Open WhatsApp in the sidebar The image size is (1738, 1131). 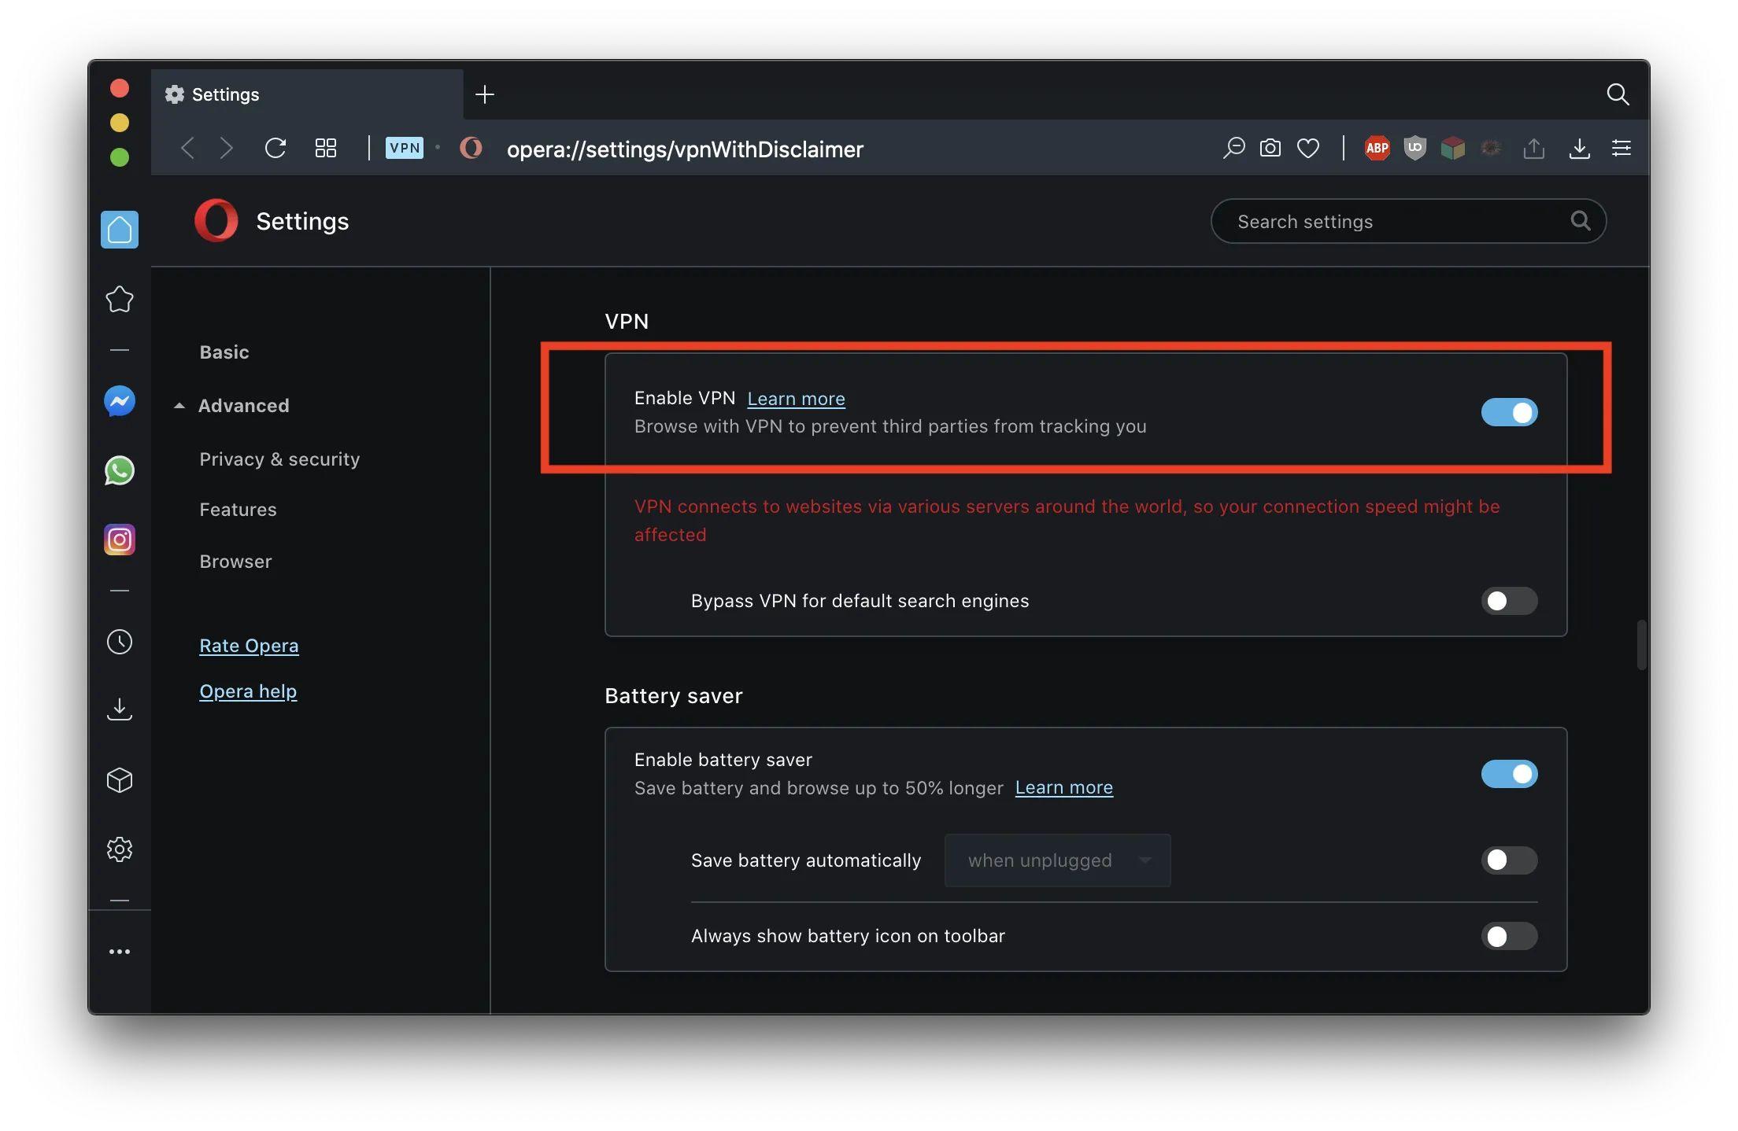click(120, 470)
